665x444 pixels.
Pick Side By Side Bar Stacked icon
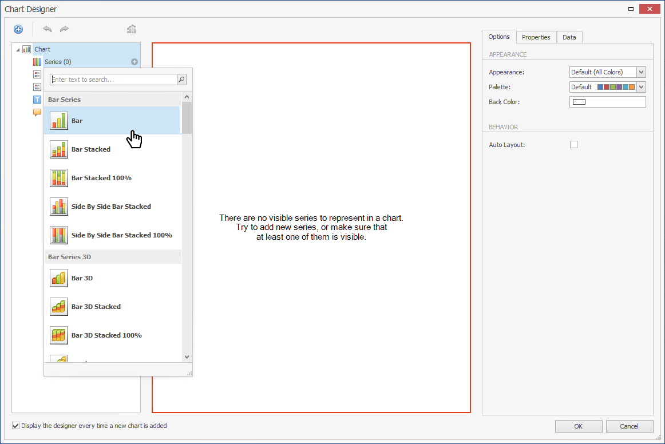(x=59, y=207)
